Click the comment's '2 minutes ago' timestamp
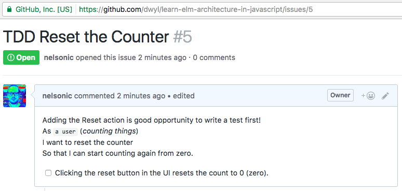The height and width of the screenshot is (191, 402). (x=141, y=96)
